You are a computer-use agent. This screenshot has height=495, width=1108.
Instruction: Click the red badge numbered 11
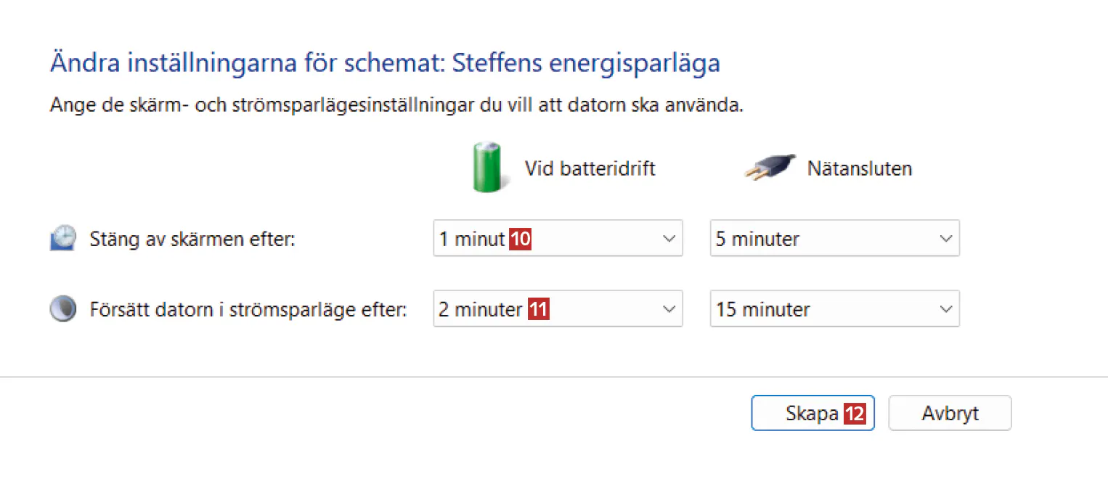tap(537, 310)
